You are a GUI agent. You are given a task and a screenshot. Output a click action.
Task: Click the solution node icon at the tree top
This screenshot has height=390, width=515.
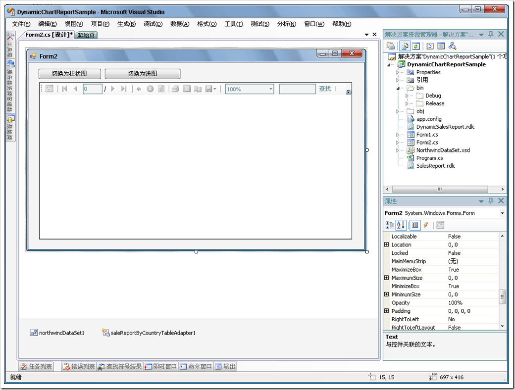tap(392, 57)
